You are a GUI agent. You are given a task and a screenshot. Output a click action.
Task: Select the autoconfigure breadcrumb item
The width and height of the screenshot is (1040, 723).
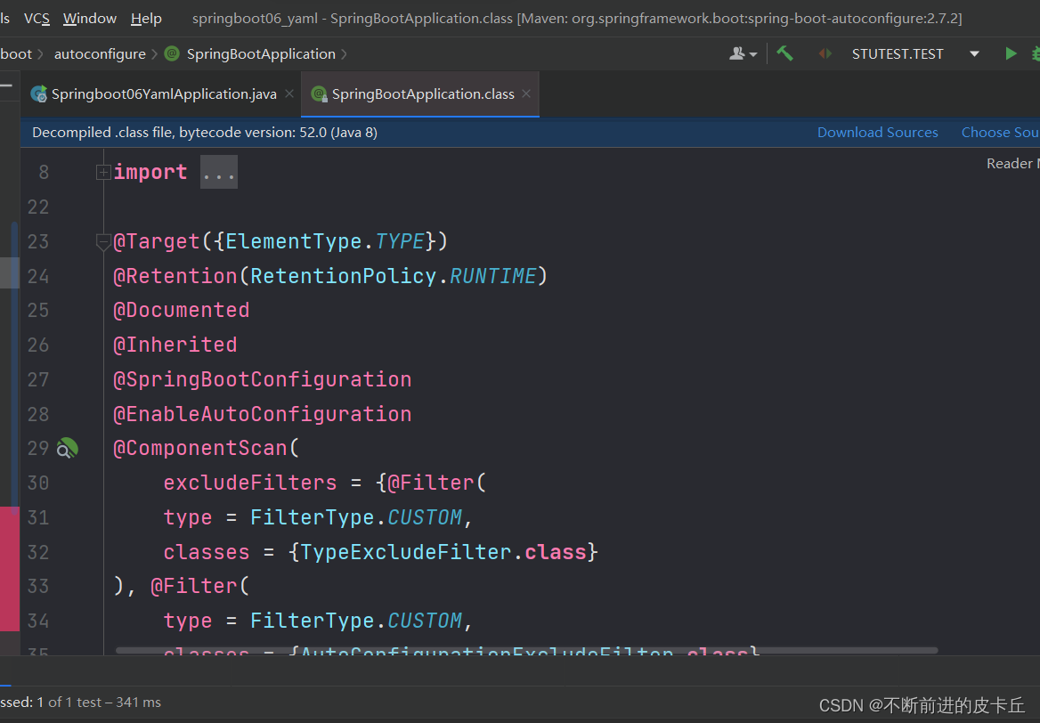point(100,53)
